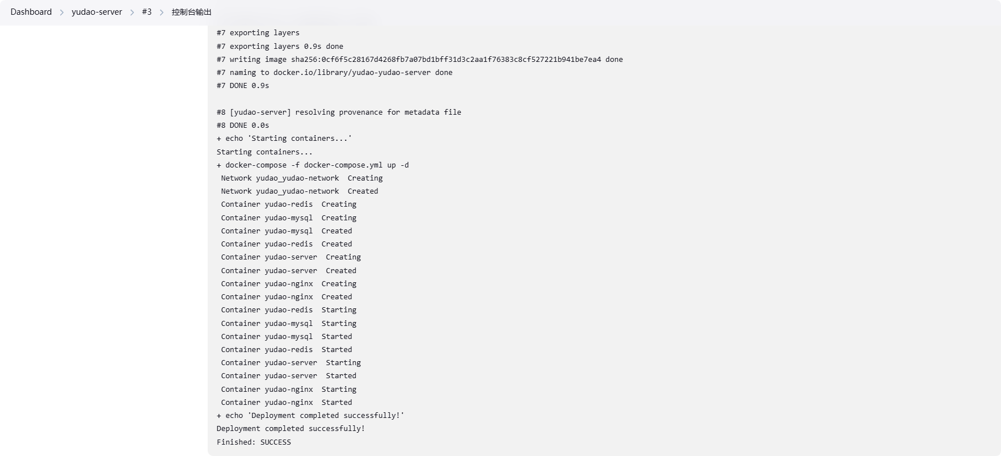Click the 'Starting containers...' output line
Viewport: 1001px width, 456px height.
[264, 152]
